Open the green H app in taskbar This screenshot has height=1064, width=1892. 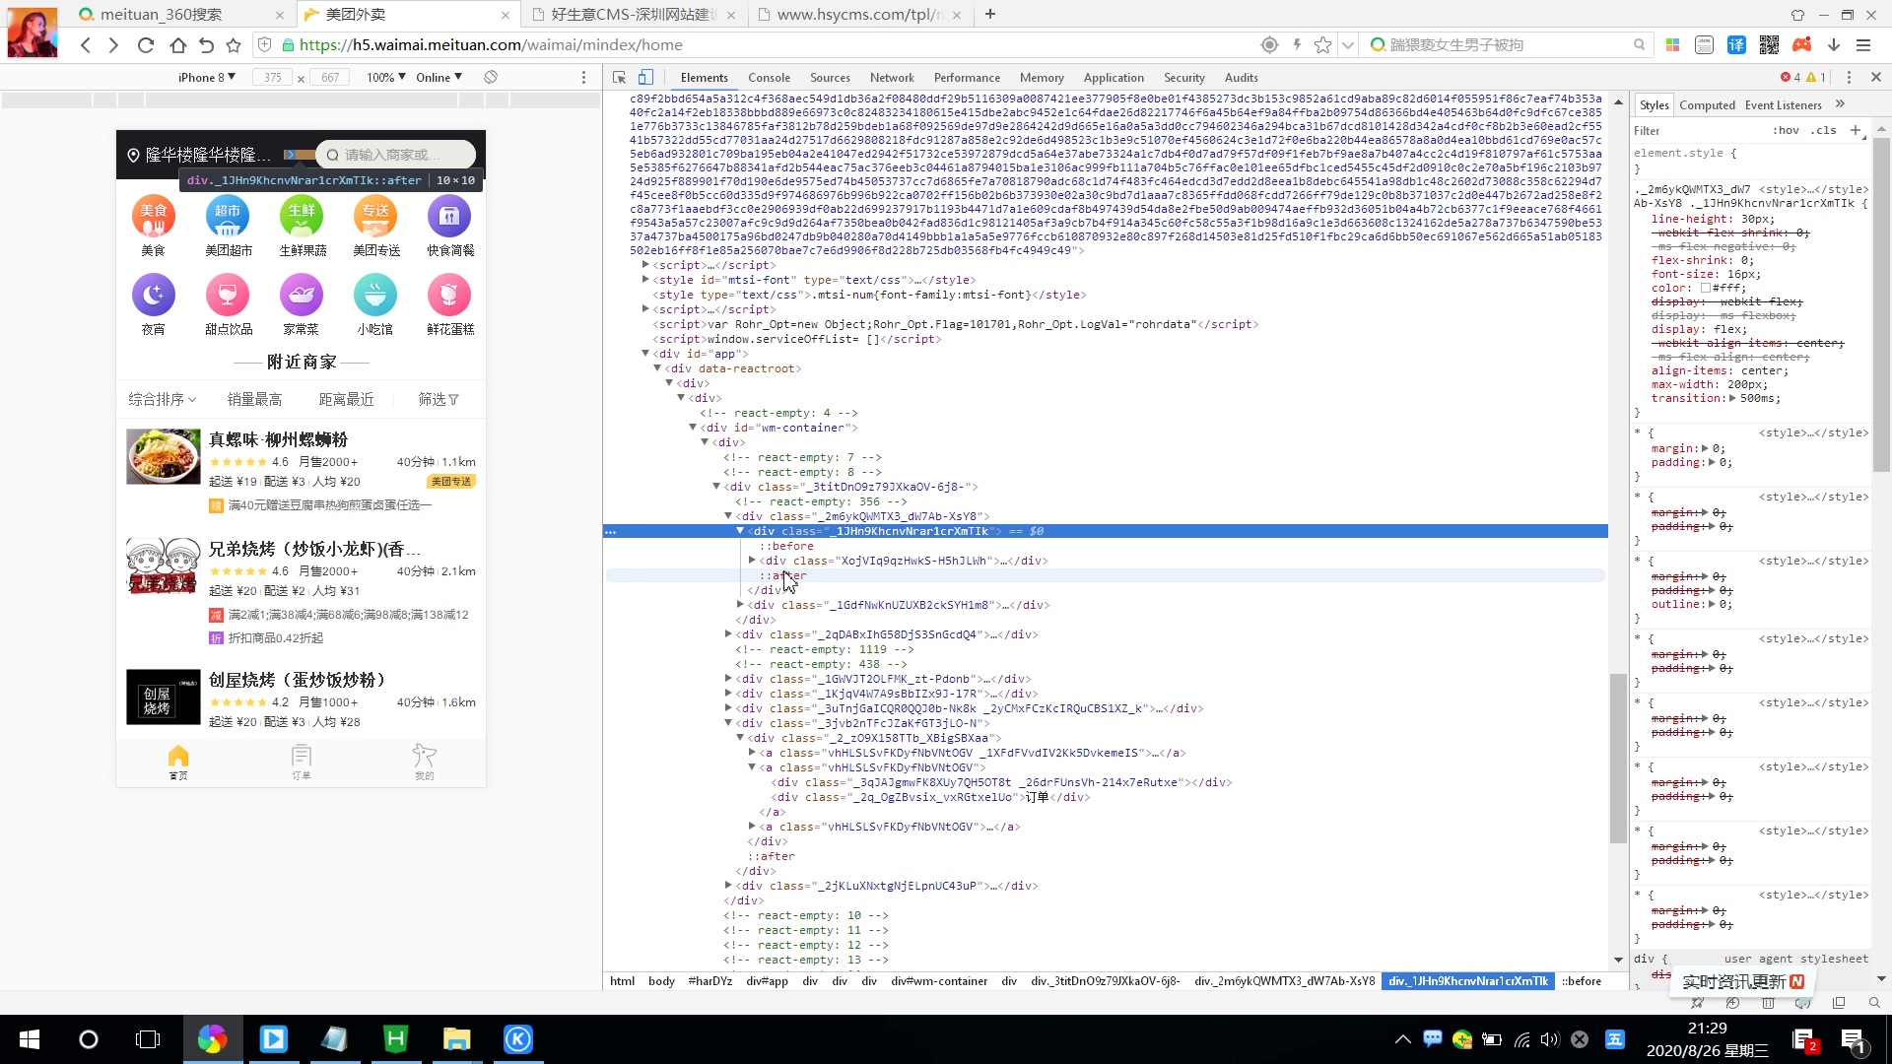point(395,1039)
